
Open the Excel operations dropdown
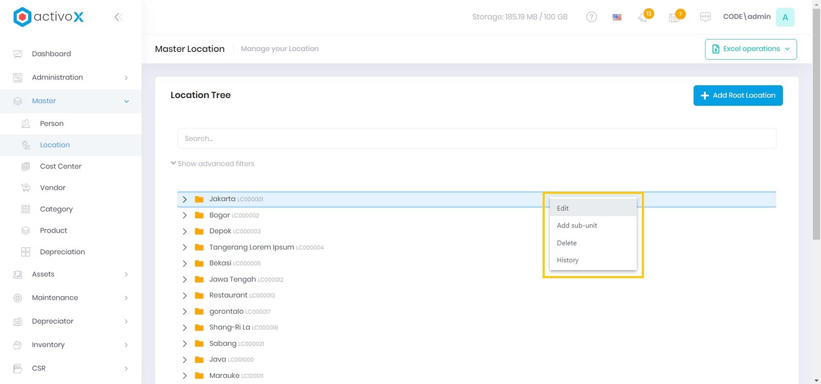(750, 49)
